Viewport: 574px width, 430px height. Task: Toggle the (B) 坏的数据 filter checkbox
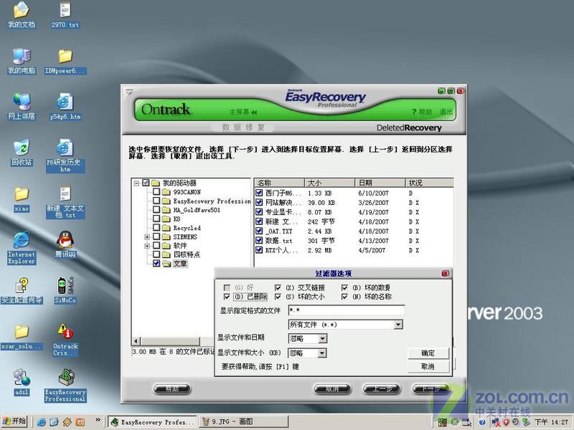tap(344, 288)
